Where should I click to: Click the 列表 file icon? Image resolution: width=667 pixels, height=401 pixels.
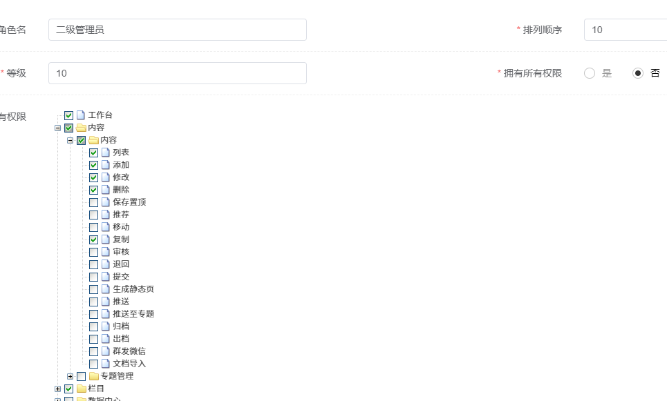(106, 153)
